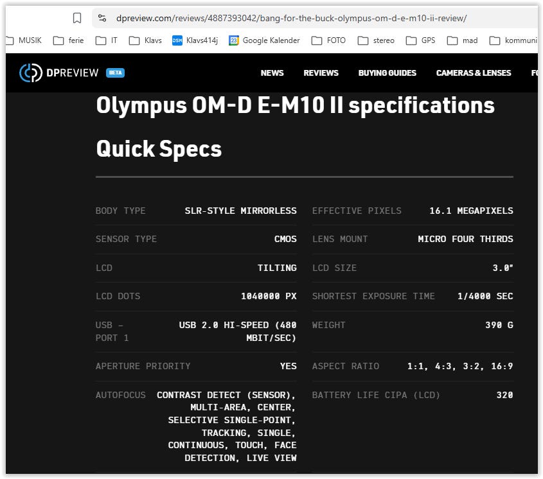Open the REVIEWS menu item
The width and height of the screenshot is (543, 479).
point(321,73)
